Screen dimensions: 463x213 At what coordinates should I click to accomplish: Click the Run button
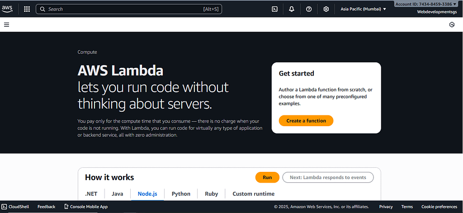267,178
